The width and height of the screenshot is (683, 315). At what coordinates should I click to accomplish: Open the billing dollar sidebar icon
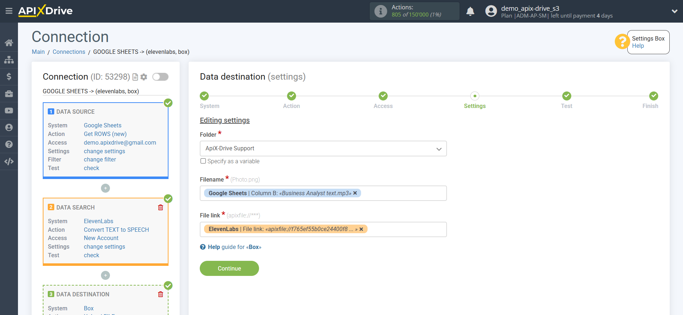(9, 76)
